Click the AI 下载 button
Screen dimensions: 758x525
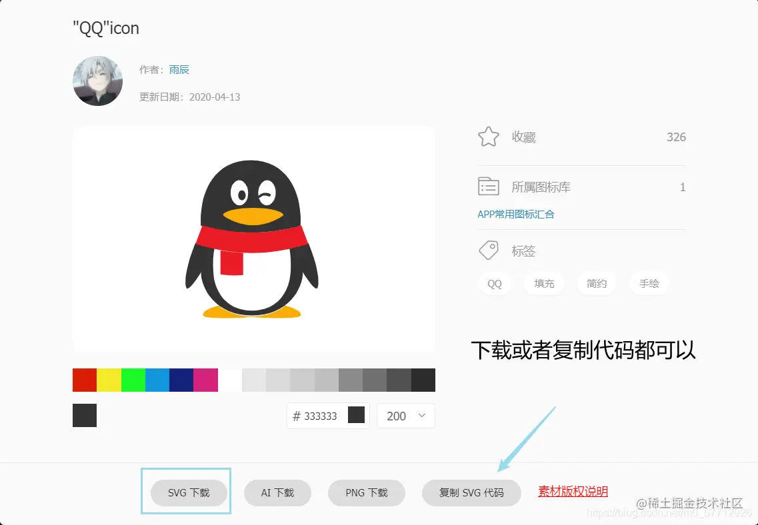[277, 493]
